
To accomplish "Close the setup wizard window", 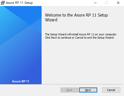I will click(118, 3).
